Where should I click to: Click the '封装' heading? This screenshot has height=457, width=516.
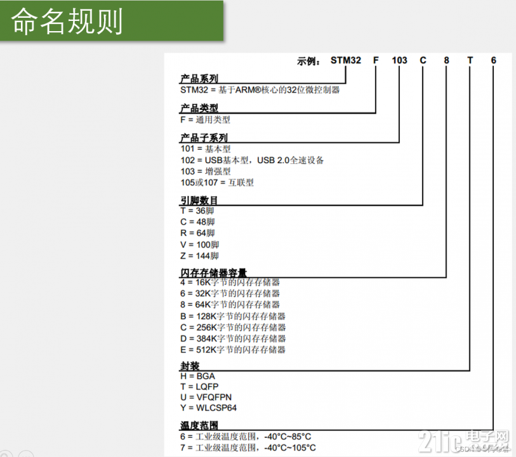190,366
